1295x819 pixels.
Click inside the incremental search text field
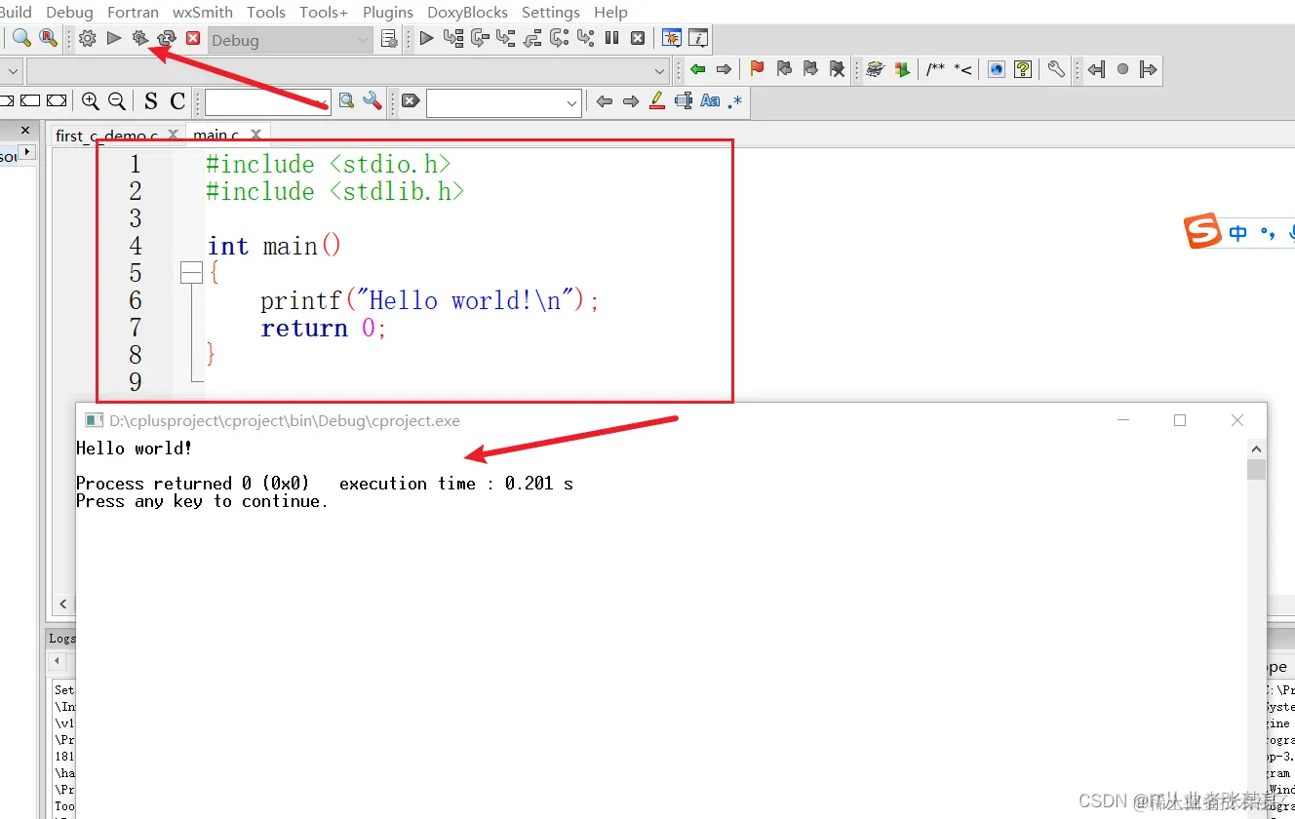click(x=495, y=102)
